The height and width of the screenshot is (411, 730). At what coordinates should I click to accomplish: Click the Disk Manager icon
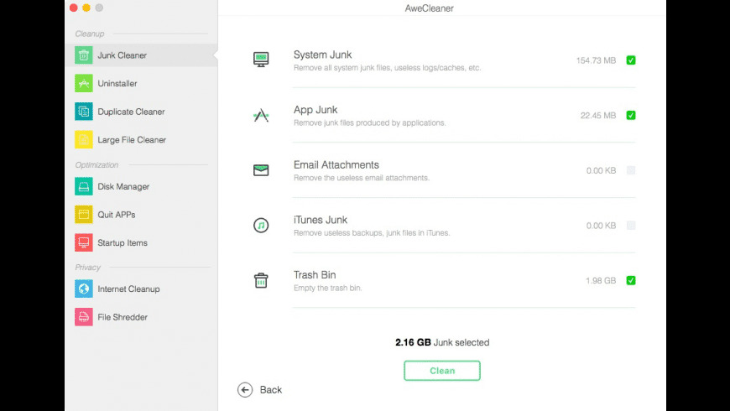83,186
